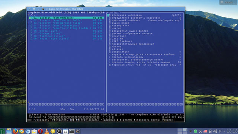The width and height of the screenshot is (238, 134).
Task: Click the clock showing 13:13
Action: pyautogui.click(x=232, y=131)
